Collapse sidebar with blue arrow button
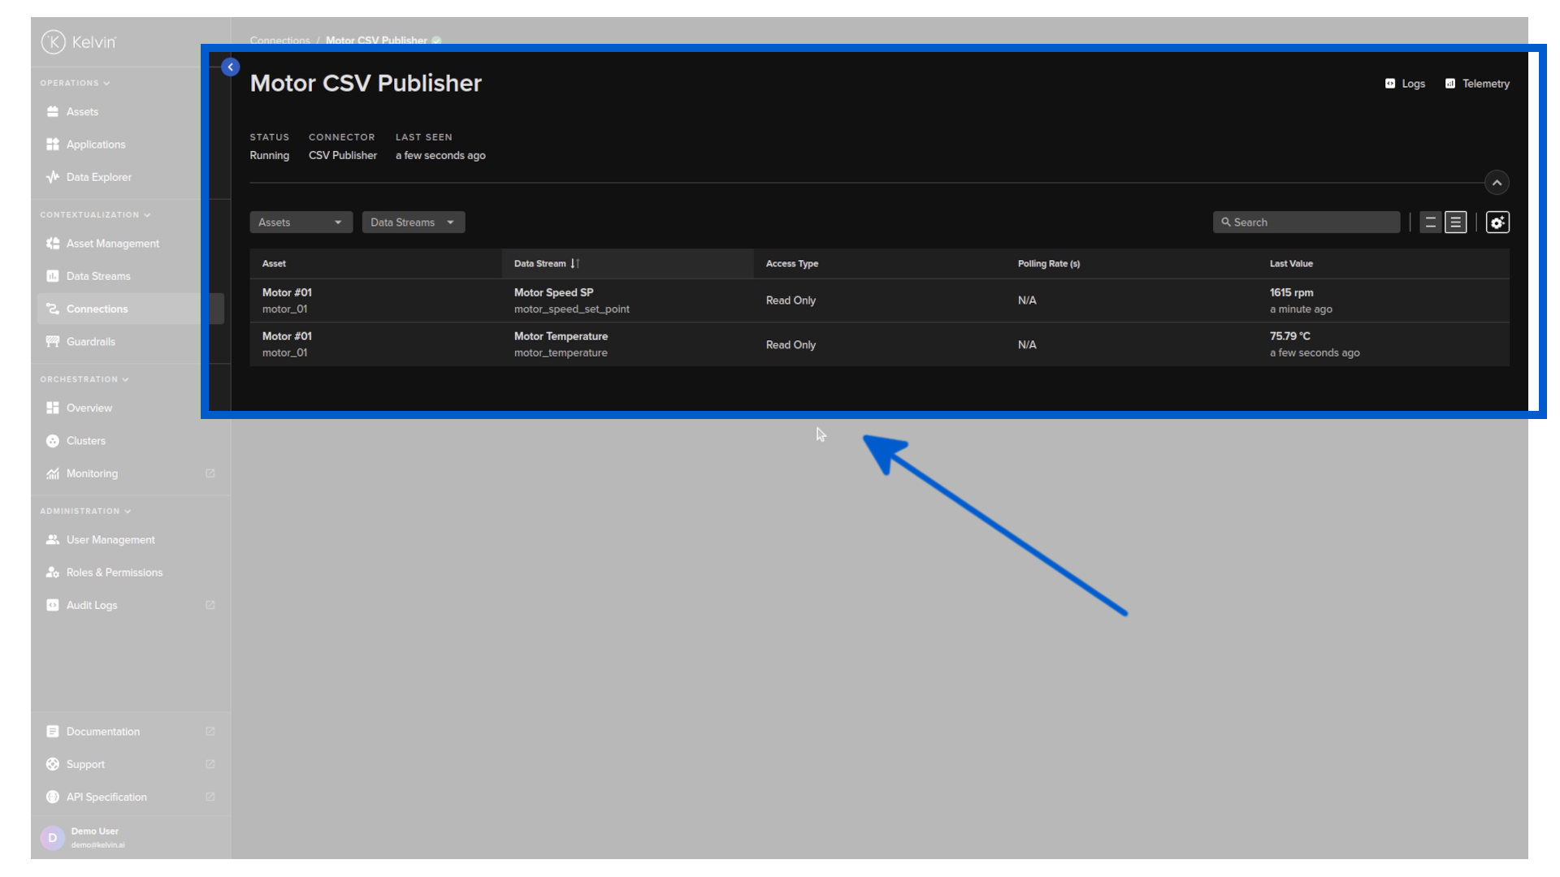The image size is (1560, 877). 231,67
